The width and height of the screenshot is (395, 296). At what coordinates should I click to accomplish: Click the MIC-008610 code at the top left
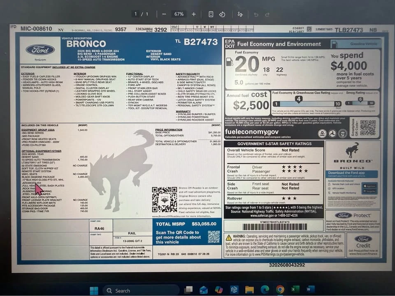(36, 28)
